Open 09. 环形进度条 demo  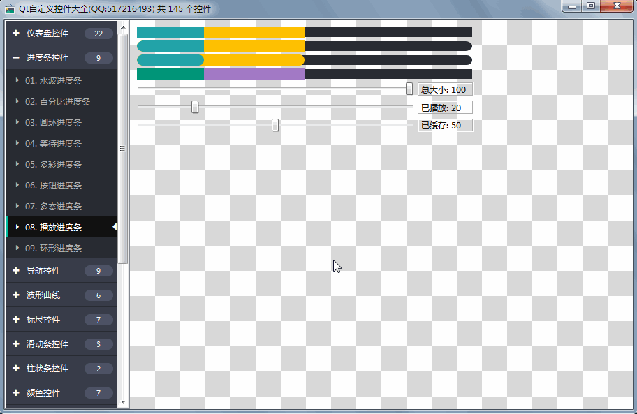53,249
